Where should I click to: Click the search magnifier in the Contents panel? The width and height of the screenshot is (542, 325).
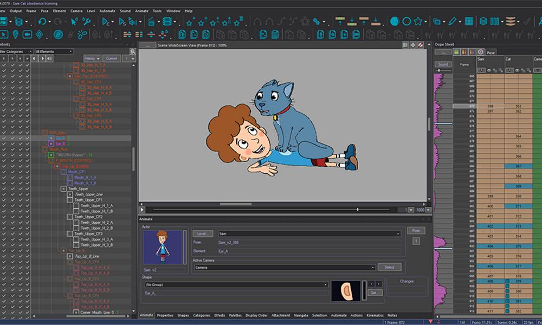click(133, 51)
